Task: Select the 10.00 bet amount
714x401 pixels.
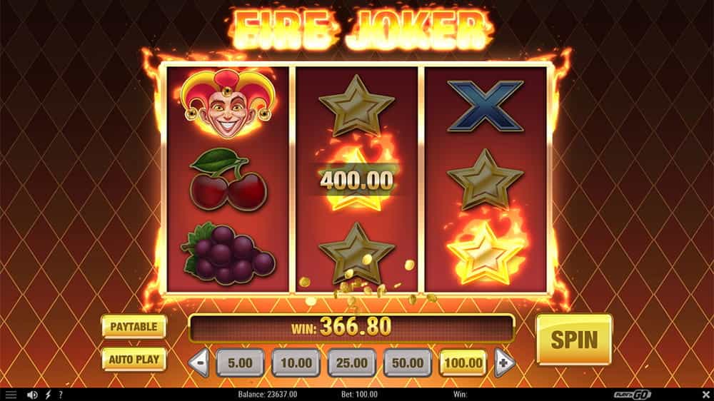Action: coord(296,362)
